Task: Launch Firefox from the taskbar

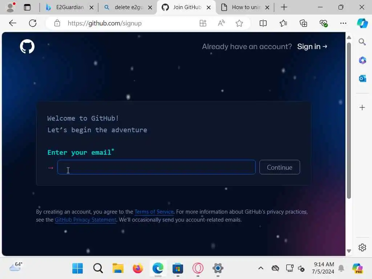Action: [138, 268]
